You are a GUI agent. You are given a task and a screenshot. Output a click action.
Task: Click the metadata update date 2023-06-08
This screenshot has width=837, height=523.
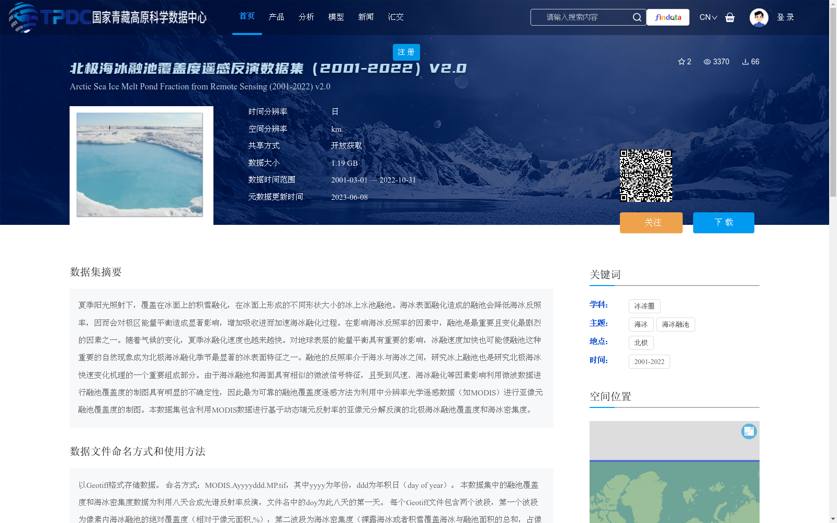click(349, 197)
